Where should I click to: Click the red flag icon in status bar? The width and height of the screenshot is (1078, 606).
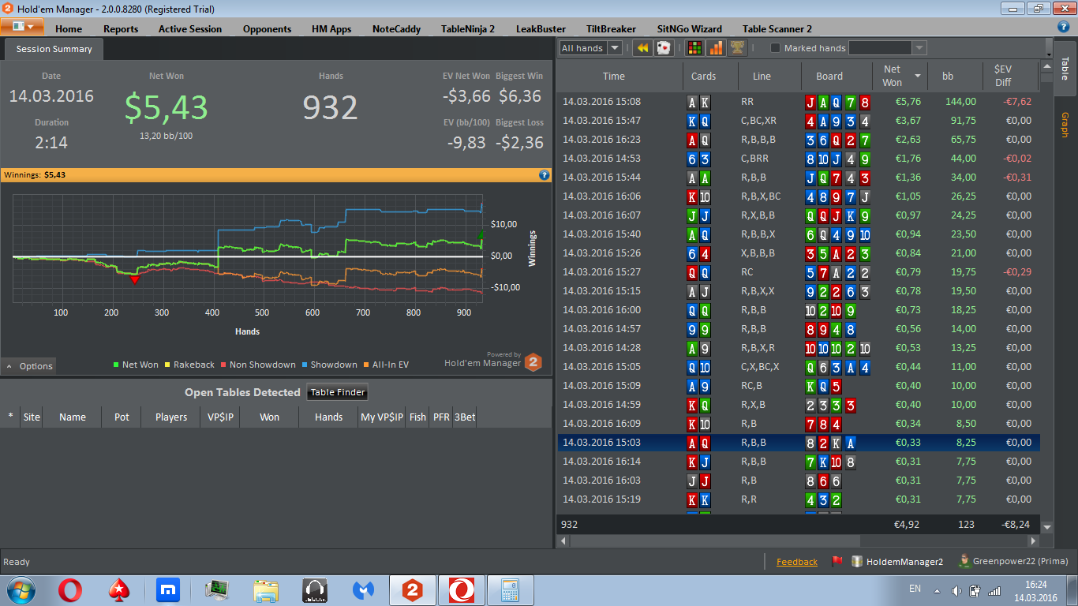837,562
